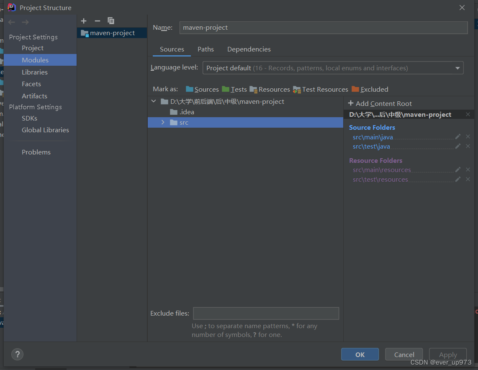Open Problems section

pos(36,152)
